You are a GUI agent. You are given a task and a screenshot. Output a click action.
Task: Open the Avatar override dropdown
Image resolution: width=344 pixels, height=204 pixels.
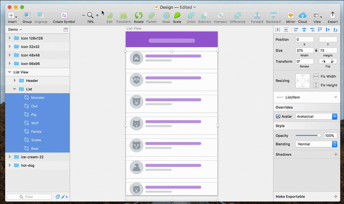pos(316,116)
